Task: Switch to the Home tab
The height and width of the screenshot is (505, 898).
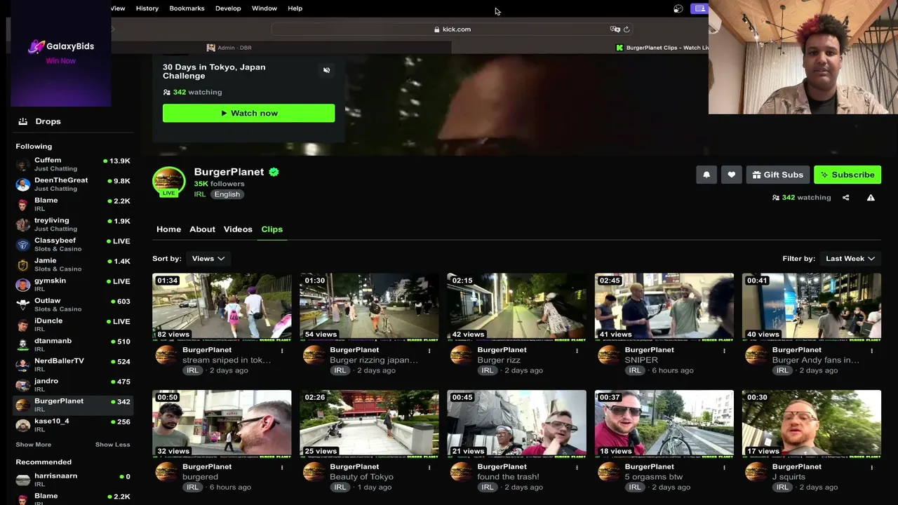Action: [x=168, y=229]
